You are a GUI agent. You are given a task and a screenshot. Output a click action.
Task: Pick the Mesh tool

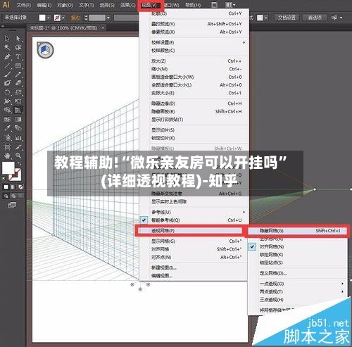pos(7,119)
